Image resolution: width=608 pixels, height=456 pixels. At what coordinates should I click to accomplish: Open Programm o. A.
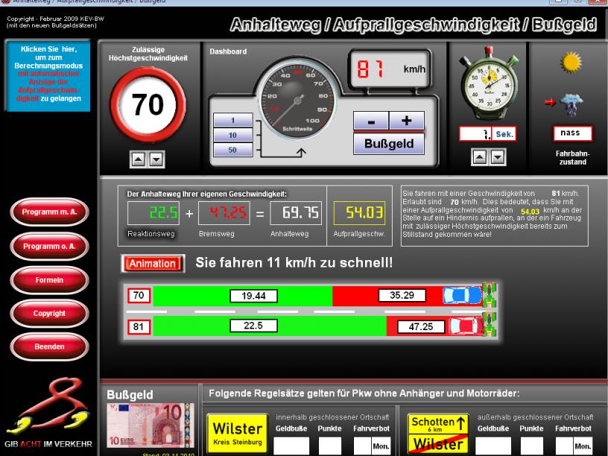point(49,246)
